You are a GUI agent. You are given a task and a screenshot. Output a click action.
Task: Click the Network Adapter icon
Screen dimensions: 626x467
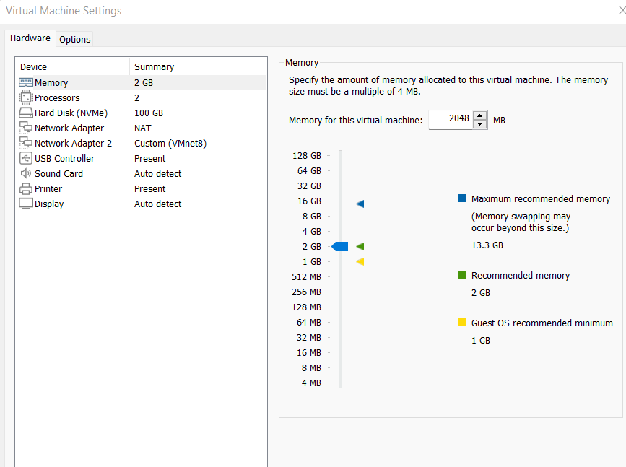click(x=26, y=128)
